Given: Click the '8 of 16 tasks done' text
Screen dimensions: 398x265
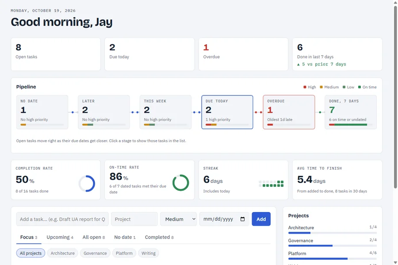Looking at the screenshot, I should tap(32, 191).
